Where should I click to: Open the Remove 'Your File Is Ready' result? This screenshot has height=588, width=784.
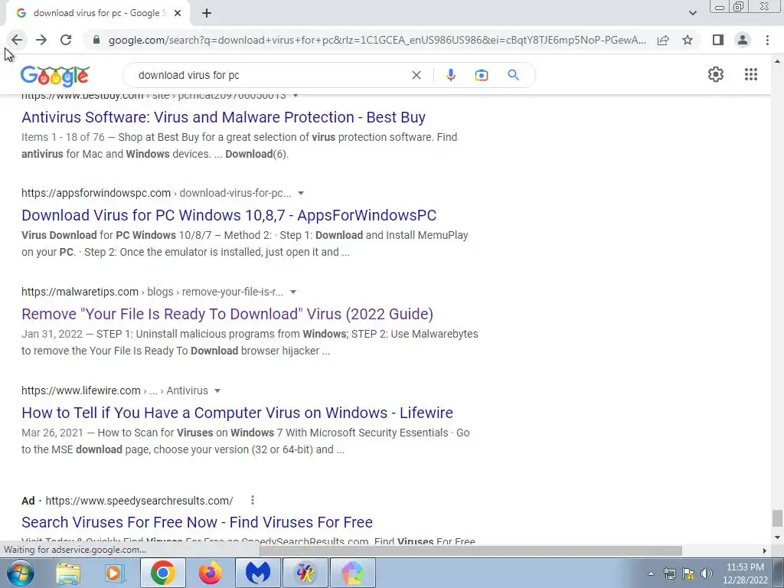tap(227, 314)
